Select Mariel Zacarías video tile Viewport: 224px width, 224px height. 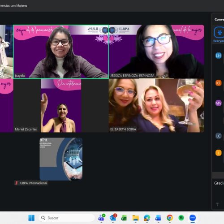[61, 105]
